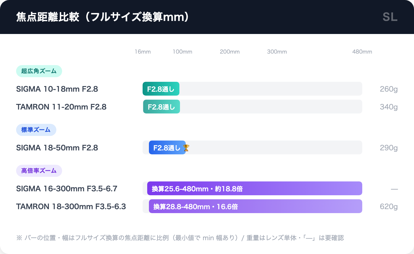
Task: Click the SIGMA 18-50mm F2.8 lens name
Action: [57, 148]
